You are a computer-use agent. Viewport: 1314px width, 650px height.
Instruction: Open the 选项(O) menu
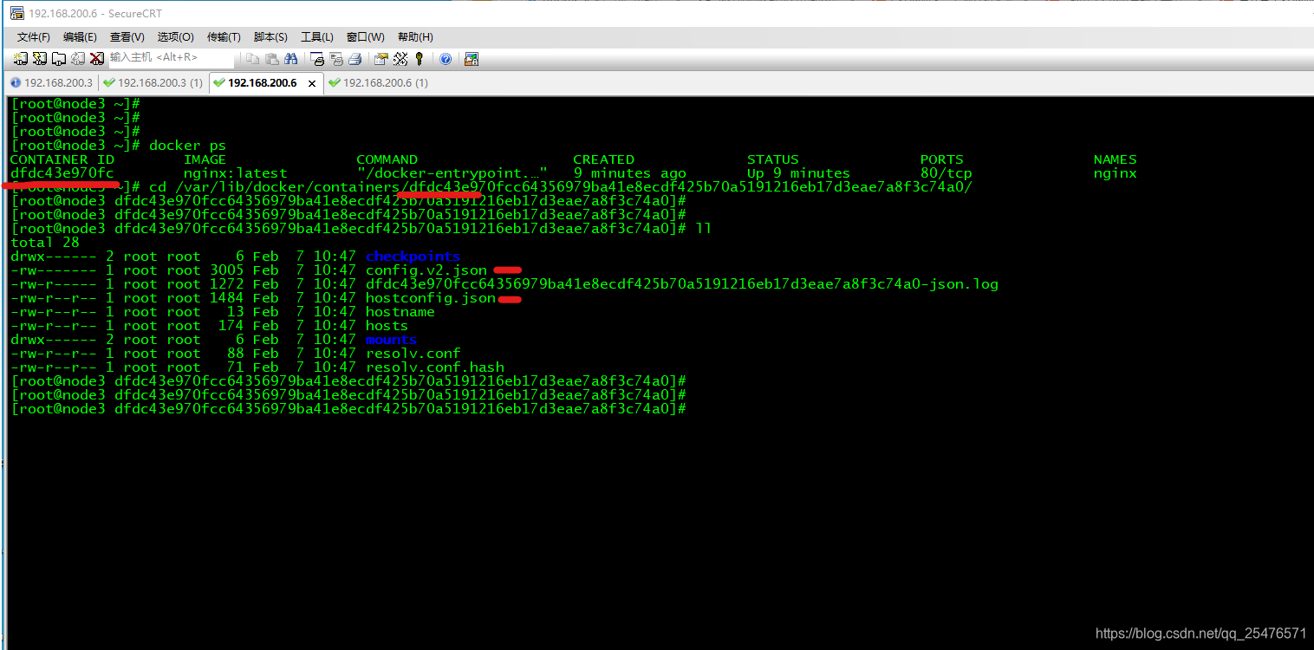coord(175,36)
